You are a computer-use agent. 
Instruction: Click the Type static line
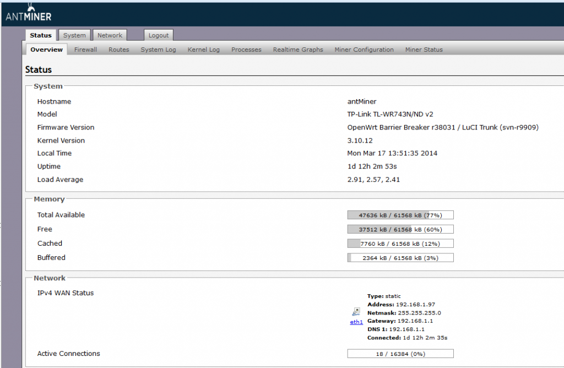[384, 296]
